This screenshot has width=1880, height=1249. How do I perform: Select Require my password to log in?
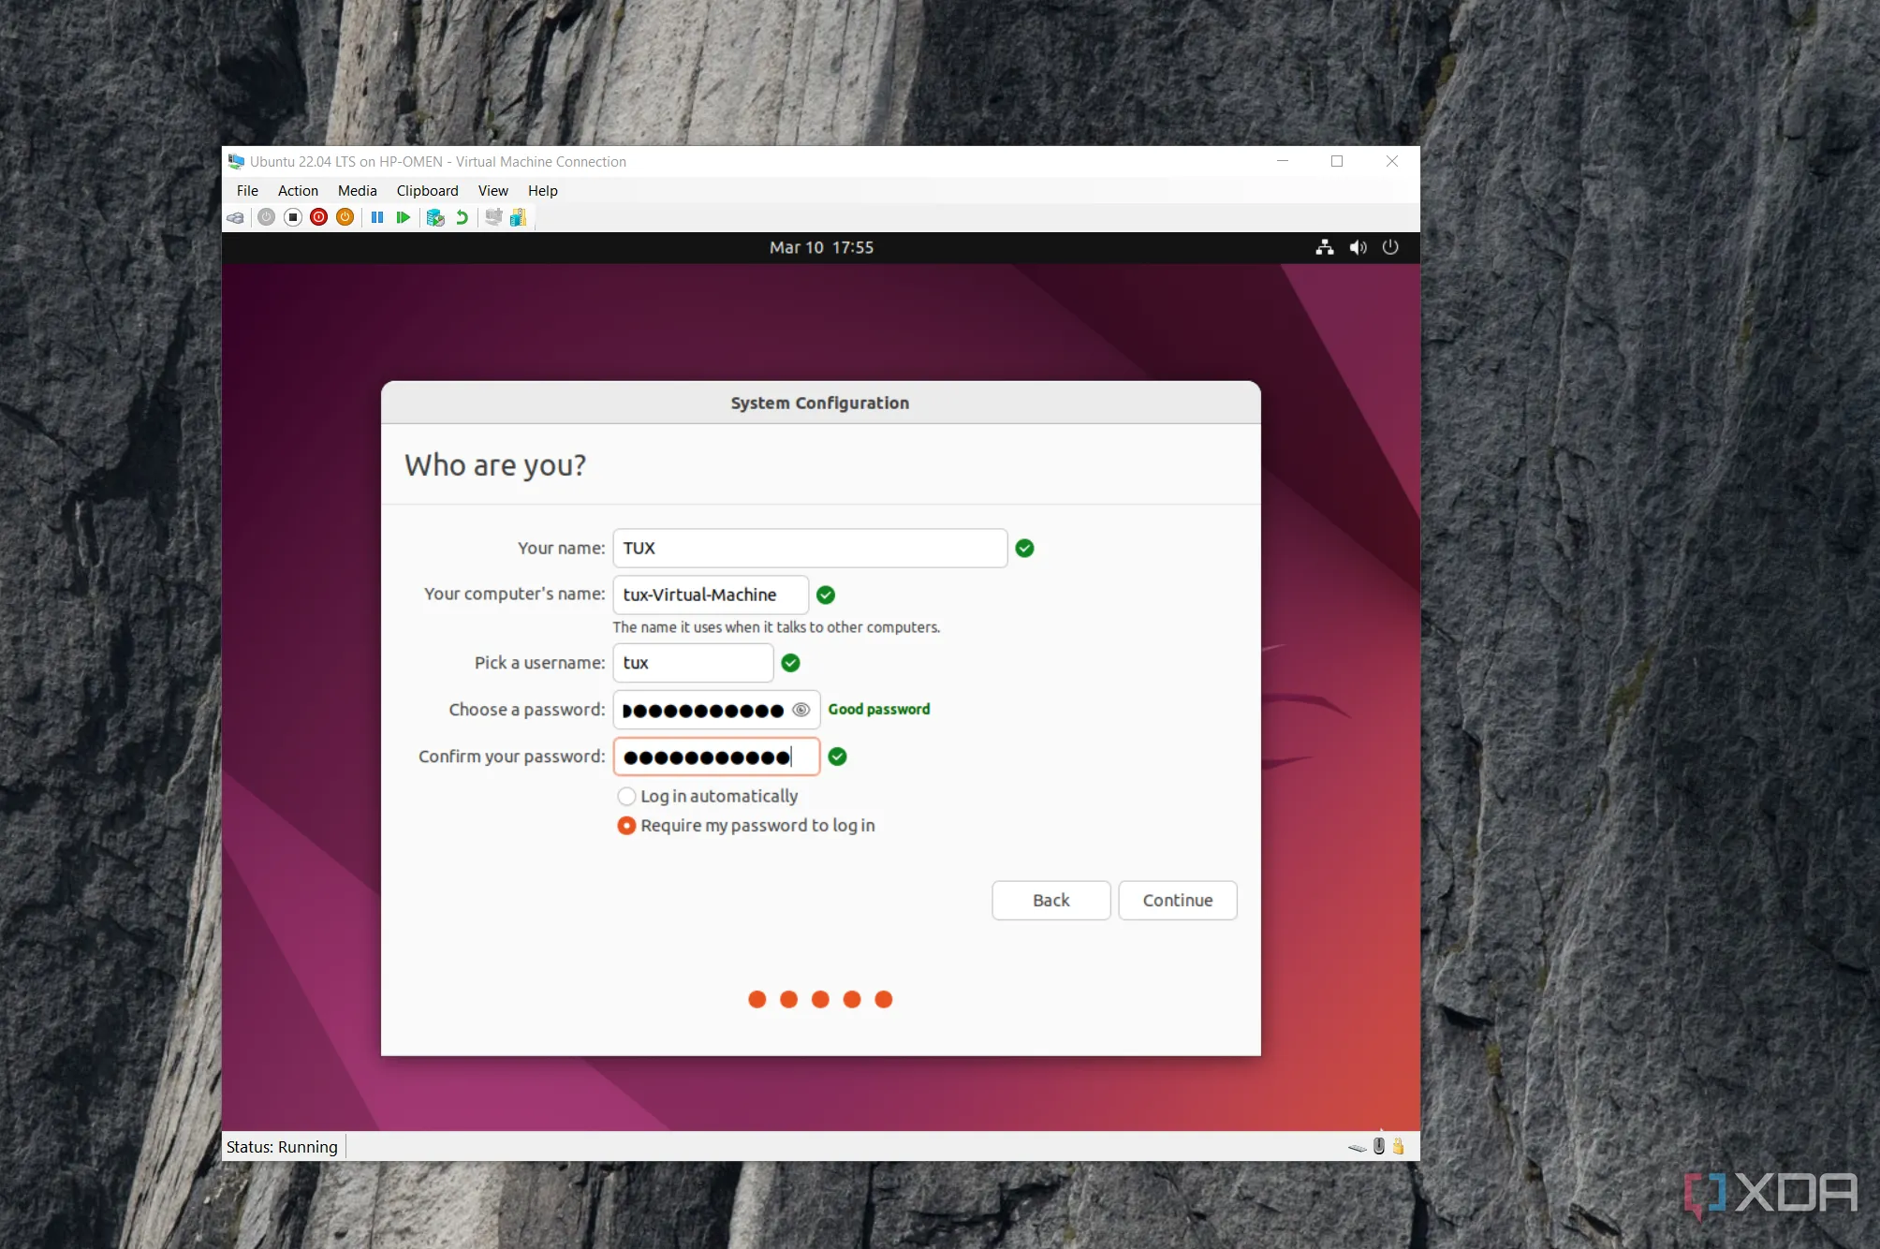click(626, 826)
